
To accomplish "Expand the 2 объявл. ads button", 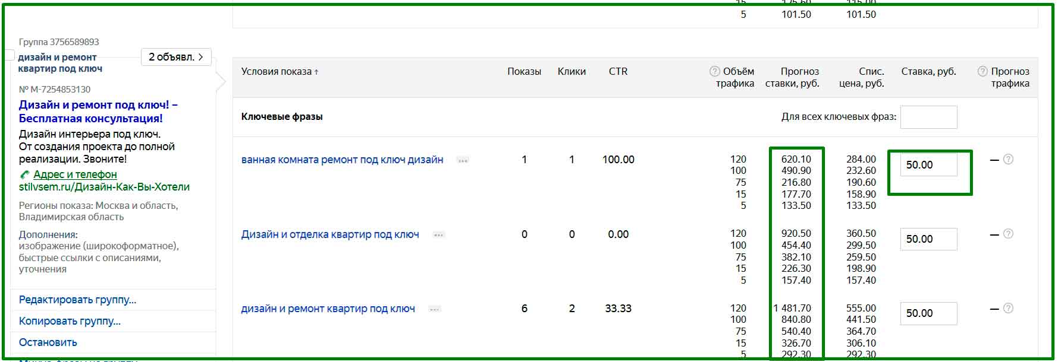I will [x=176, y=57].
